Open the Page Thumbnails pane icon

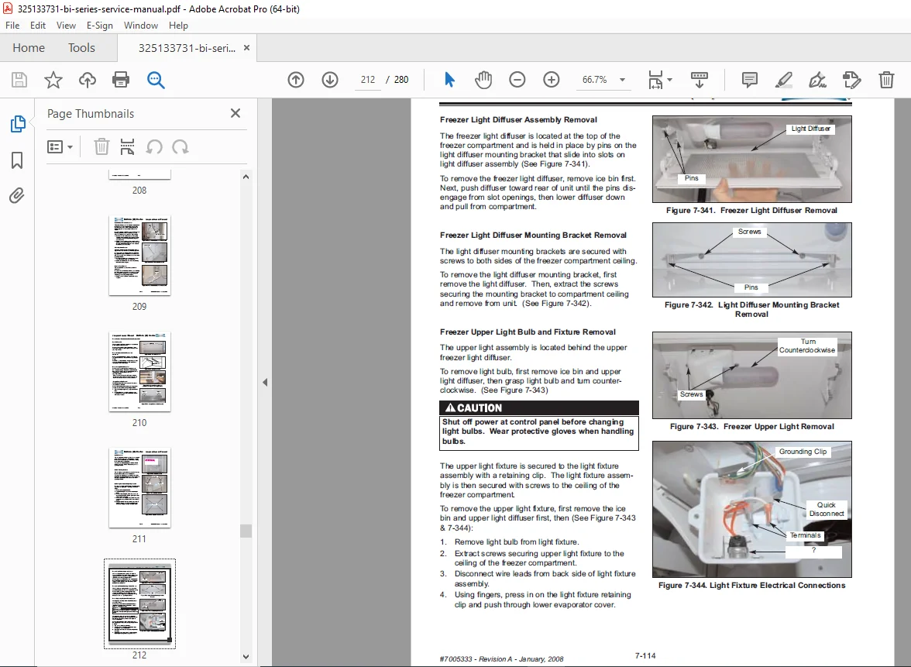(x=17, y=124)
